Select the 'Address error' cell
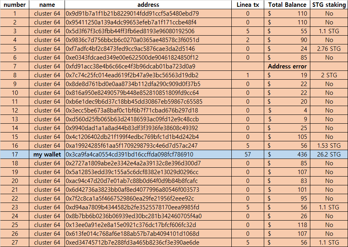Screen dimensions: 348x247 click(x=287, y=66)
